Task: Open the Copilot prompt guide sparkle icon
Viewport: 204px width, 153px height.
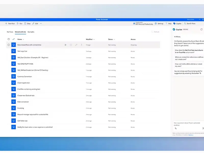Action: click(176, 128)
